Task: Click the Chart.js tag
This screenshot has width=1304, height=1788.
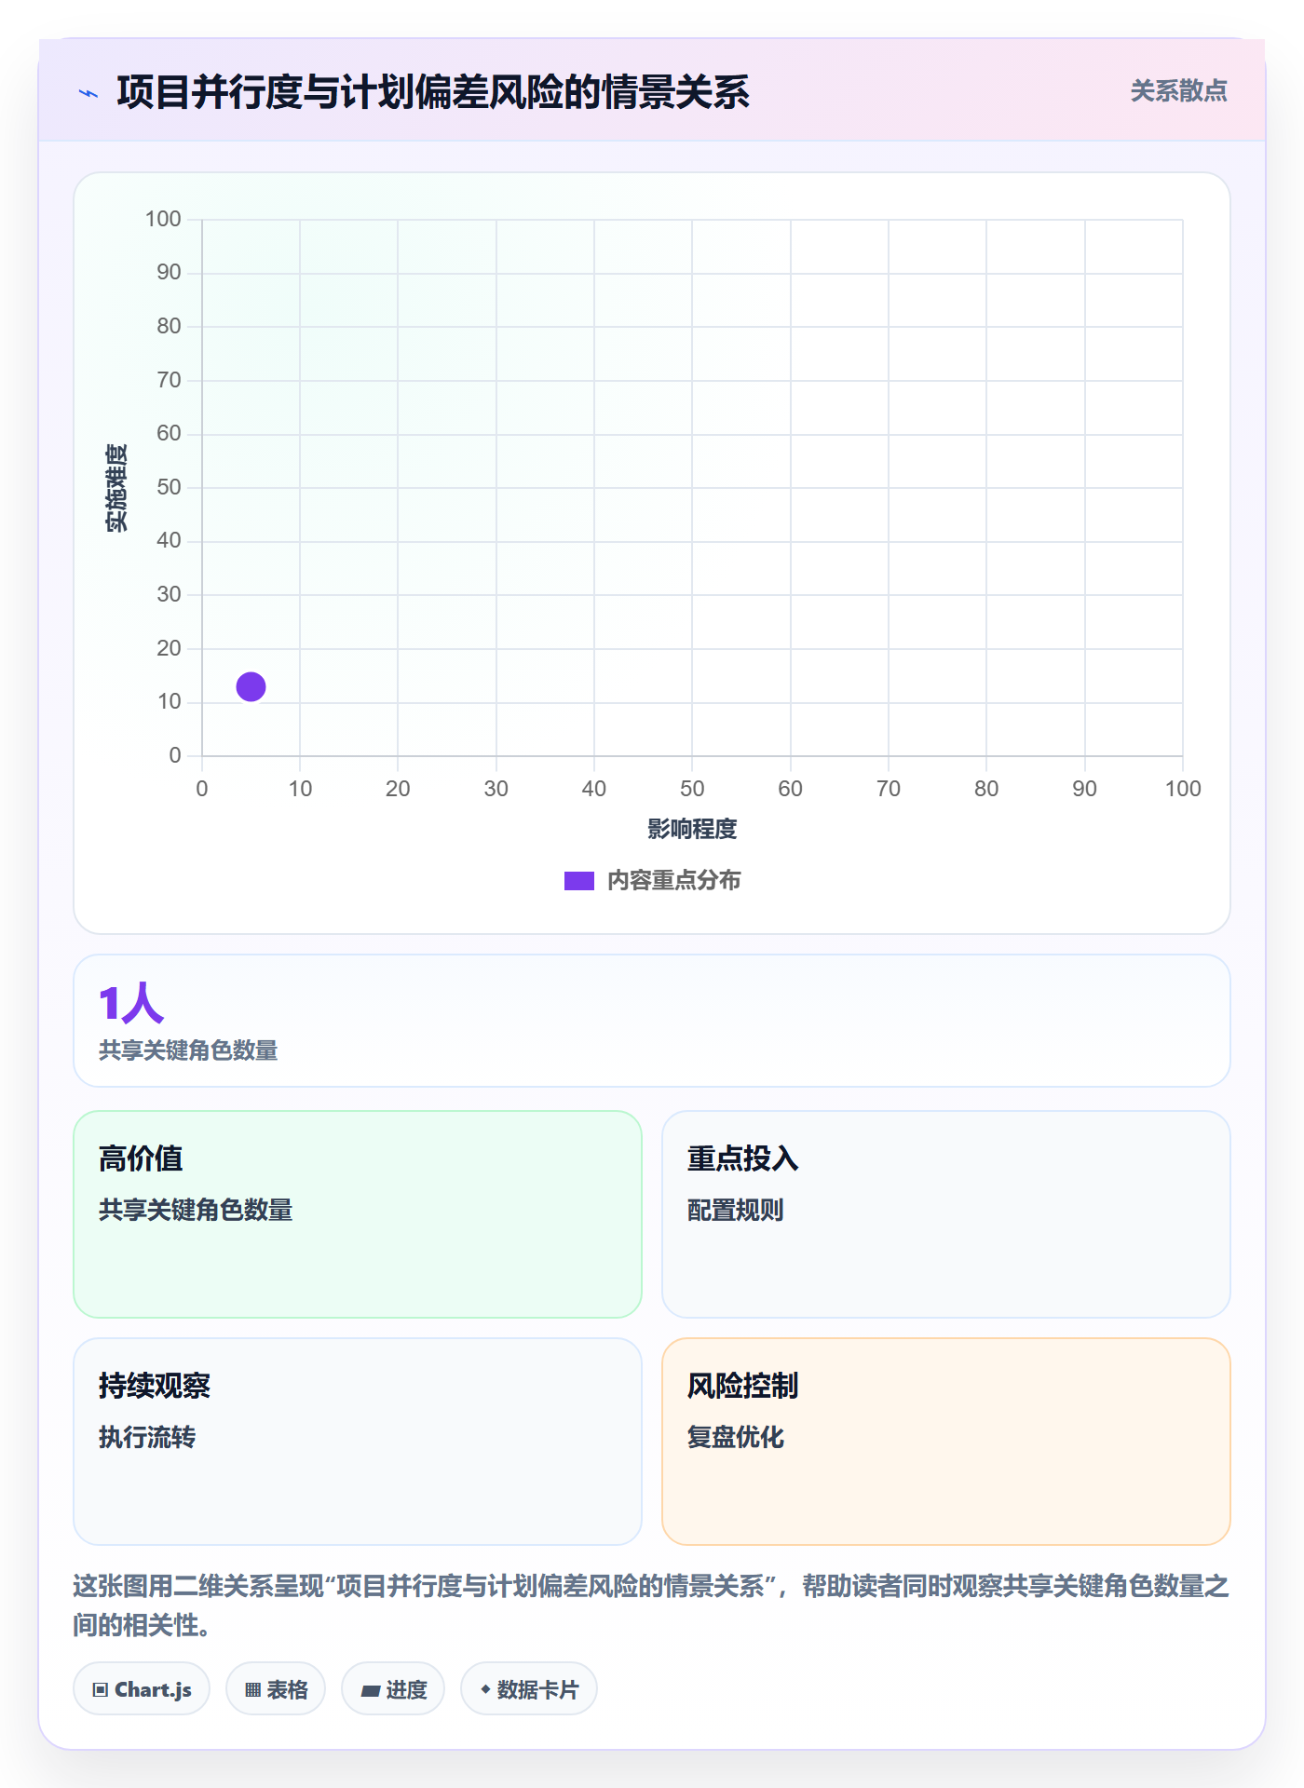Action: pos(142,1688)
